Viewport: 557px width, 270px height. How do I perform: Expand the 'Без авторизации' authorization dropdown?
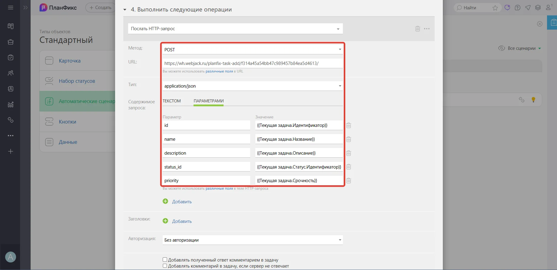pos(253,240)
